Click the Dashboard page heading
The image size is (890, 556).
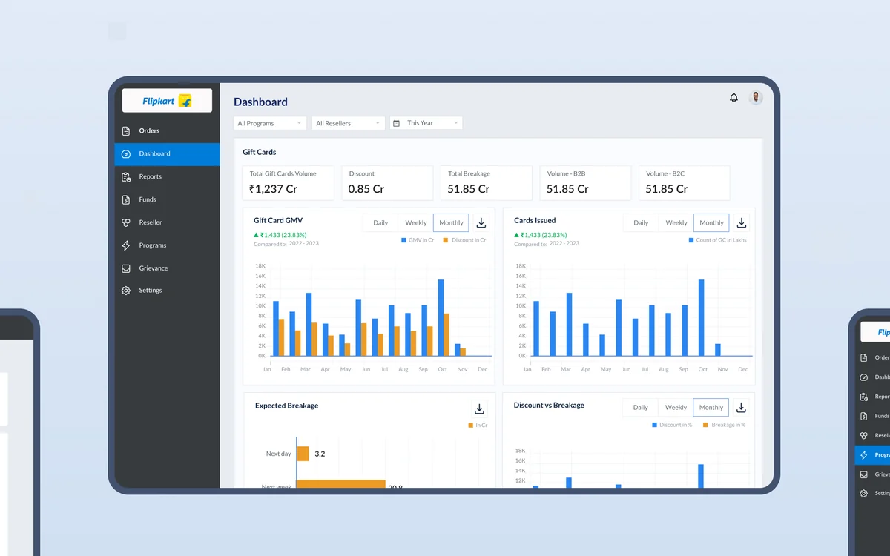[x=260, y=102]
